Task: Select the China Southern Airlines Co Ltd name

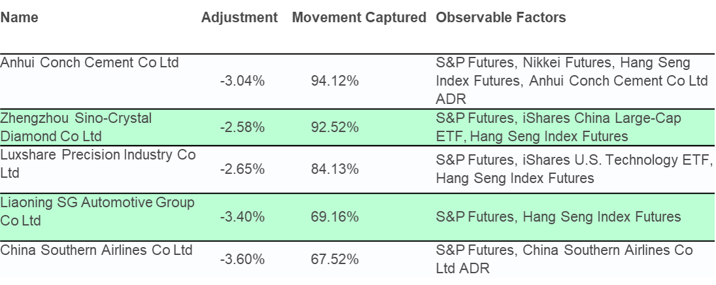Action: click(x=96, y=250)
